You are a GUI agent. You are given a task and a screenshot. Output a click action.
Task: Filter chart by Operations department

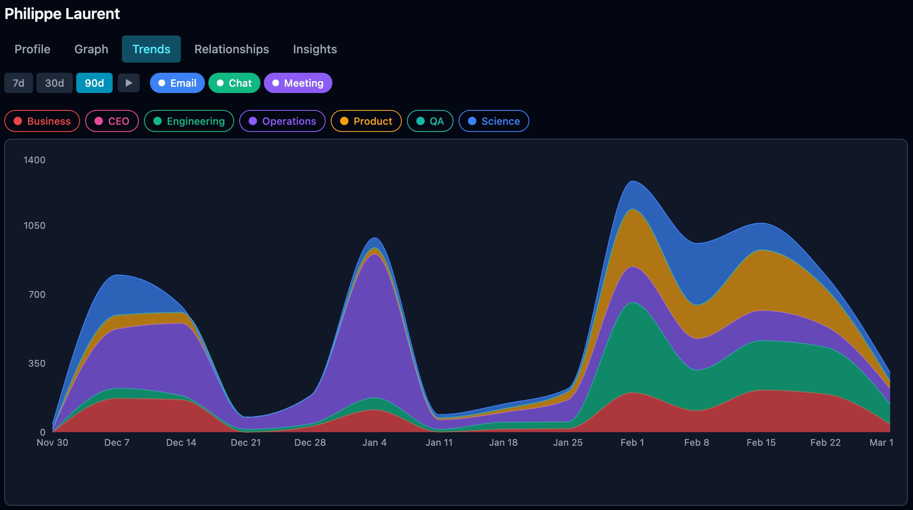[x=282, y=121]
